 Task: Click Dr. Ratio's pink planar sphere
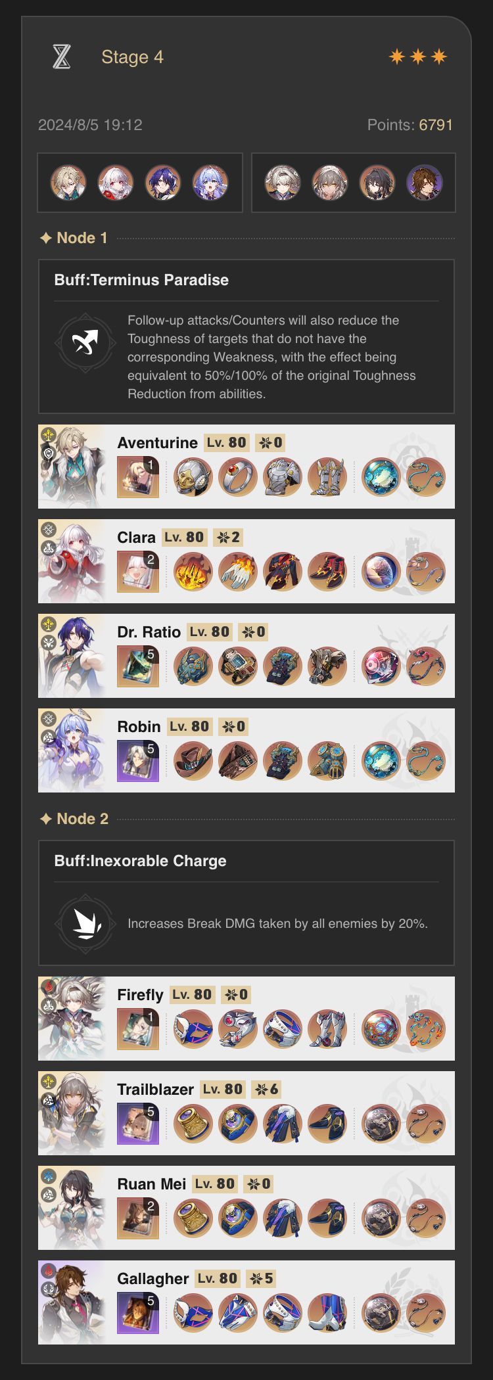381,666
